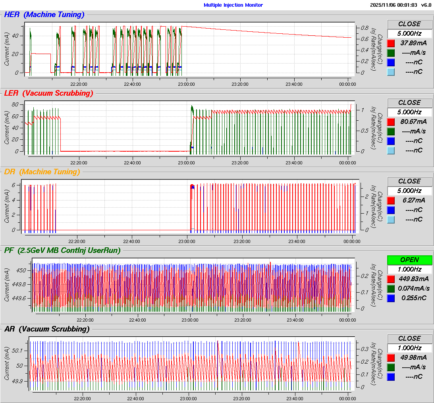Click the AR red 49.98mA legend swatch
Image resolution: width=434 pixels, height=403 pixels.
391,357
